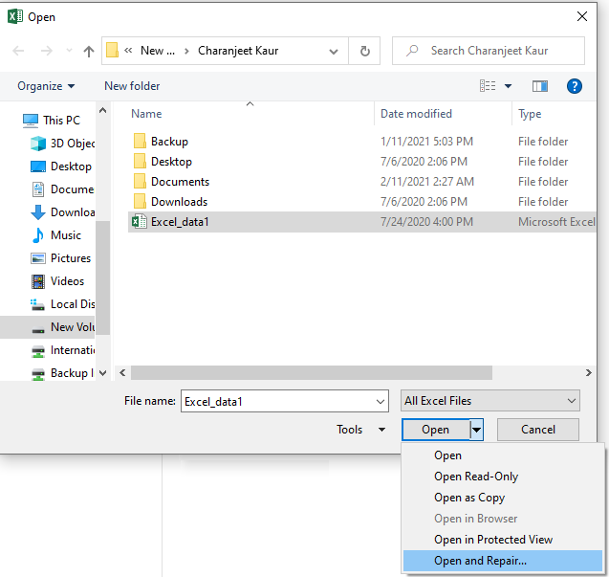Click the Up one level arrow icon
The width and height of the screenshot is (609, 577).
89,51
